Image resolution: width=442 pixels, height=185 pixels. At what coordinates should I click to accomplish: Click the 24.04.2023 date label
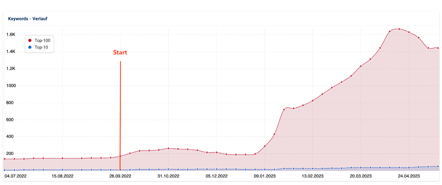click(409, 176)
